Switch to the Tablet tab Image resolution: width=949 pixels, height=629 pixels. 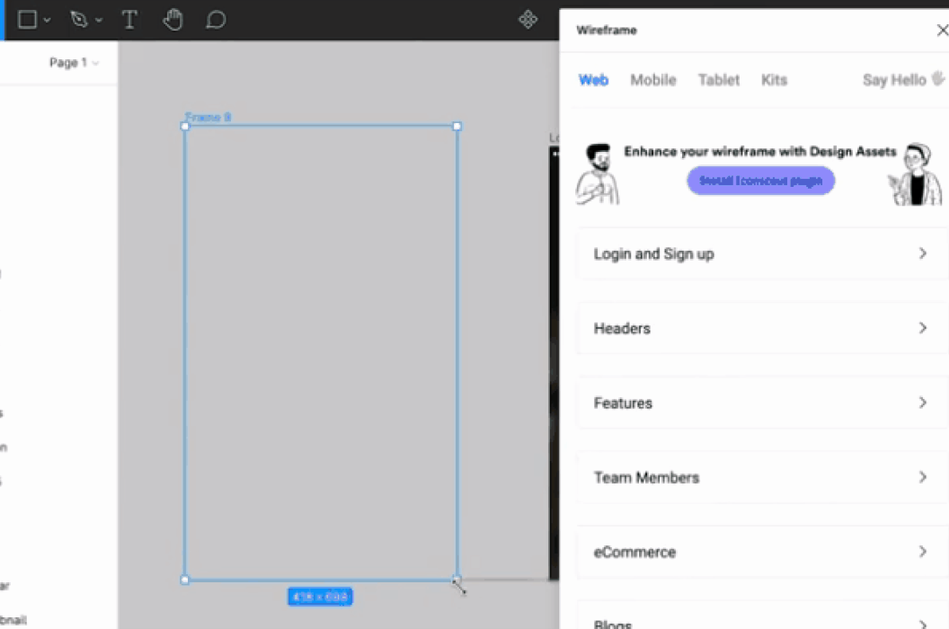[718, 80]
